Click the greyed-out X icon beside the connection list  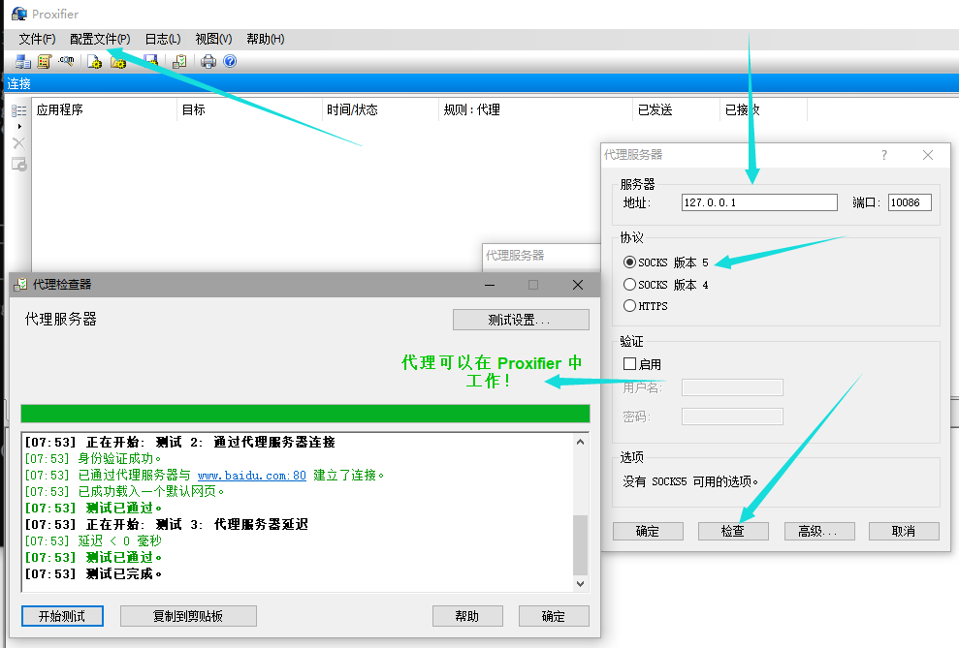click(19, 143)
